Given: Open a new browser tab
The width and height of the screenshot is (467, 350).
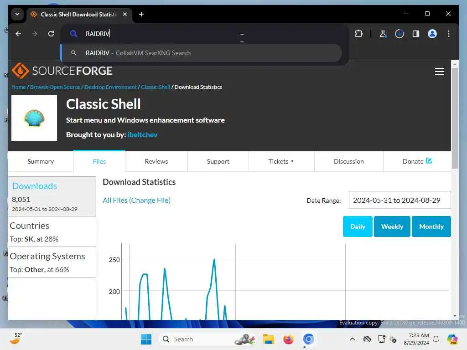Looking at the screenshot, I should point(141,14).
